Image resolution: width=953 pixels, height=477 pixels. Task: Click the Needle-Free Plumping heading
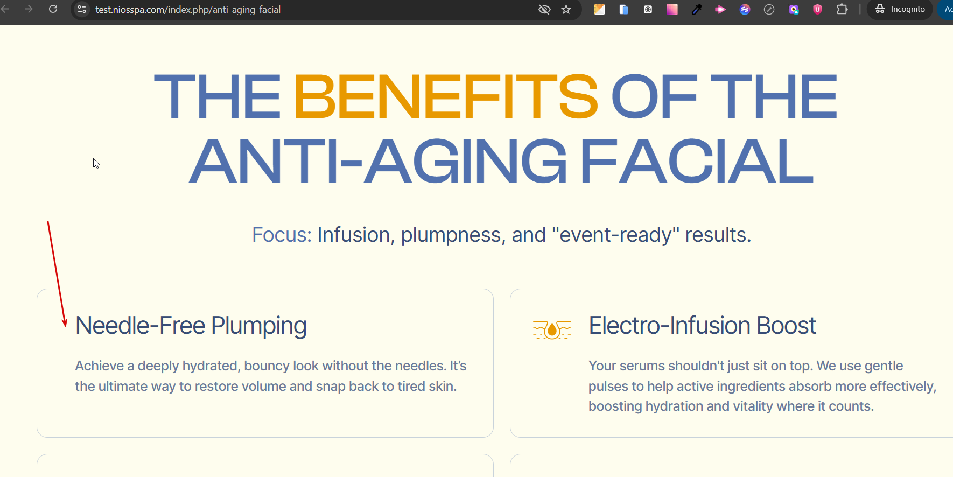point(191,326)
